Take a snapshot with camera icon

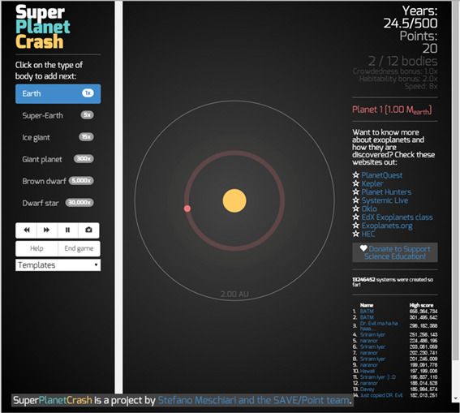pos(88,230)
